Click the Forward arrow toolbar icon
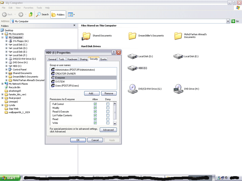 point(21,14)
